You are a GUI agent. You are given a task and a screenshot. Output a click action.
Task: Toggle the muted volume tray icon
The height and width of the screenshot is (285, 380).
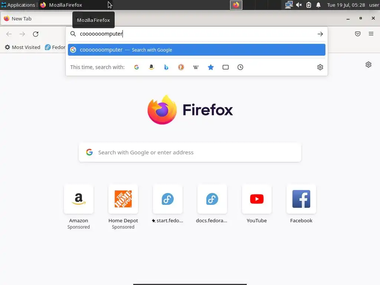coord(299,5)
